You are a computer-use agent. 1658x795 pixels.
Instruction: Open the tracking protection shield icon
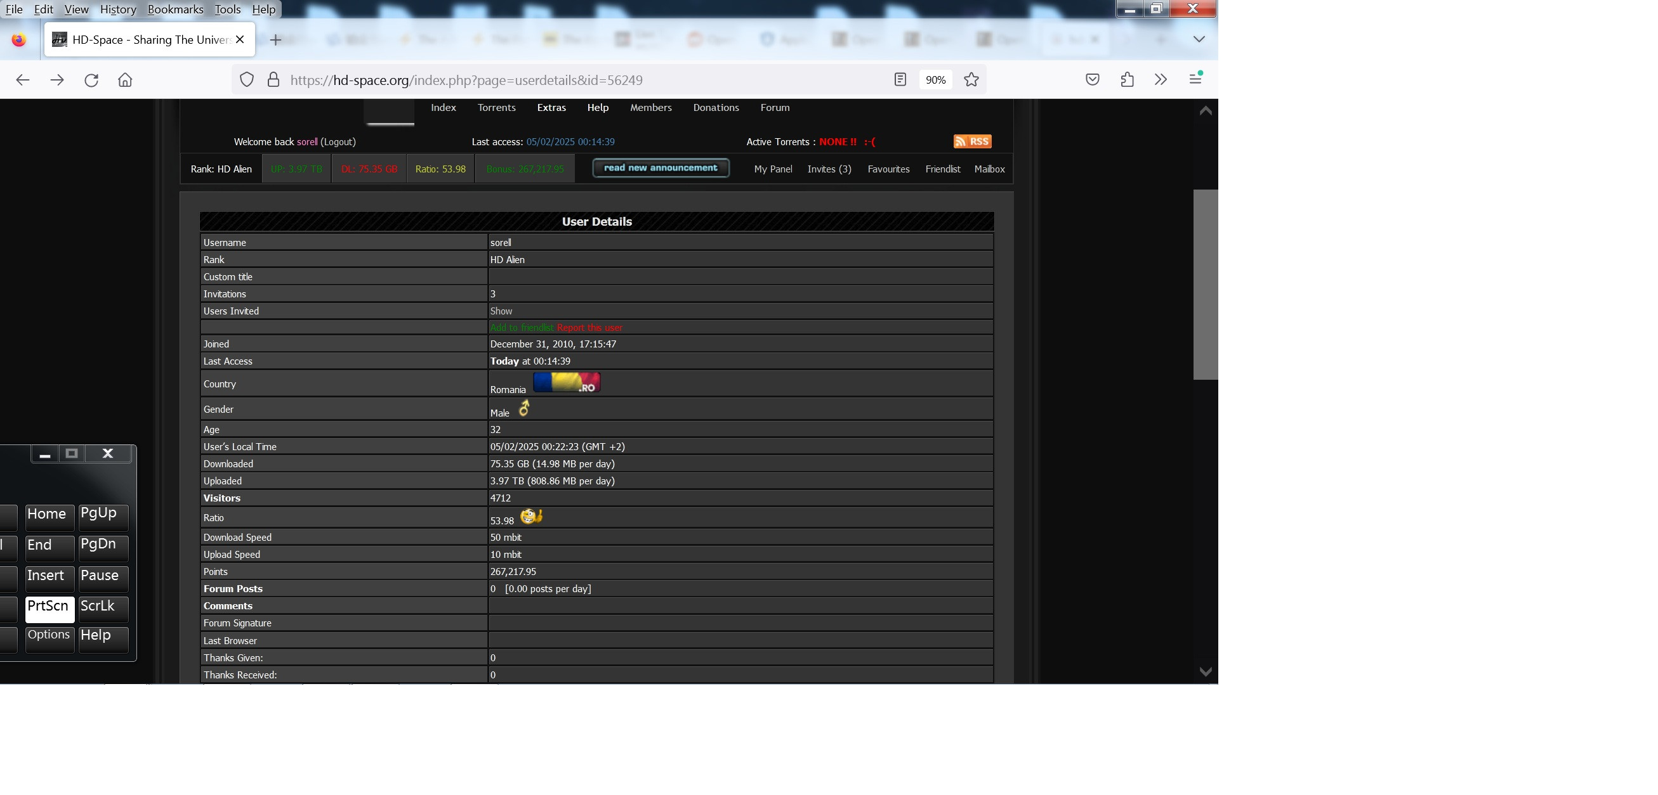pos(247,80)
